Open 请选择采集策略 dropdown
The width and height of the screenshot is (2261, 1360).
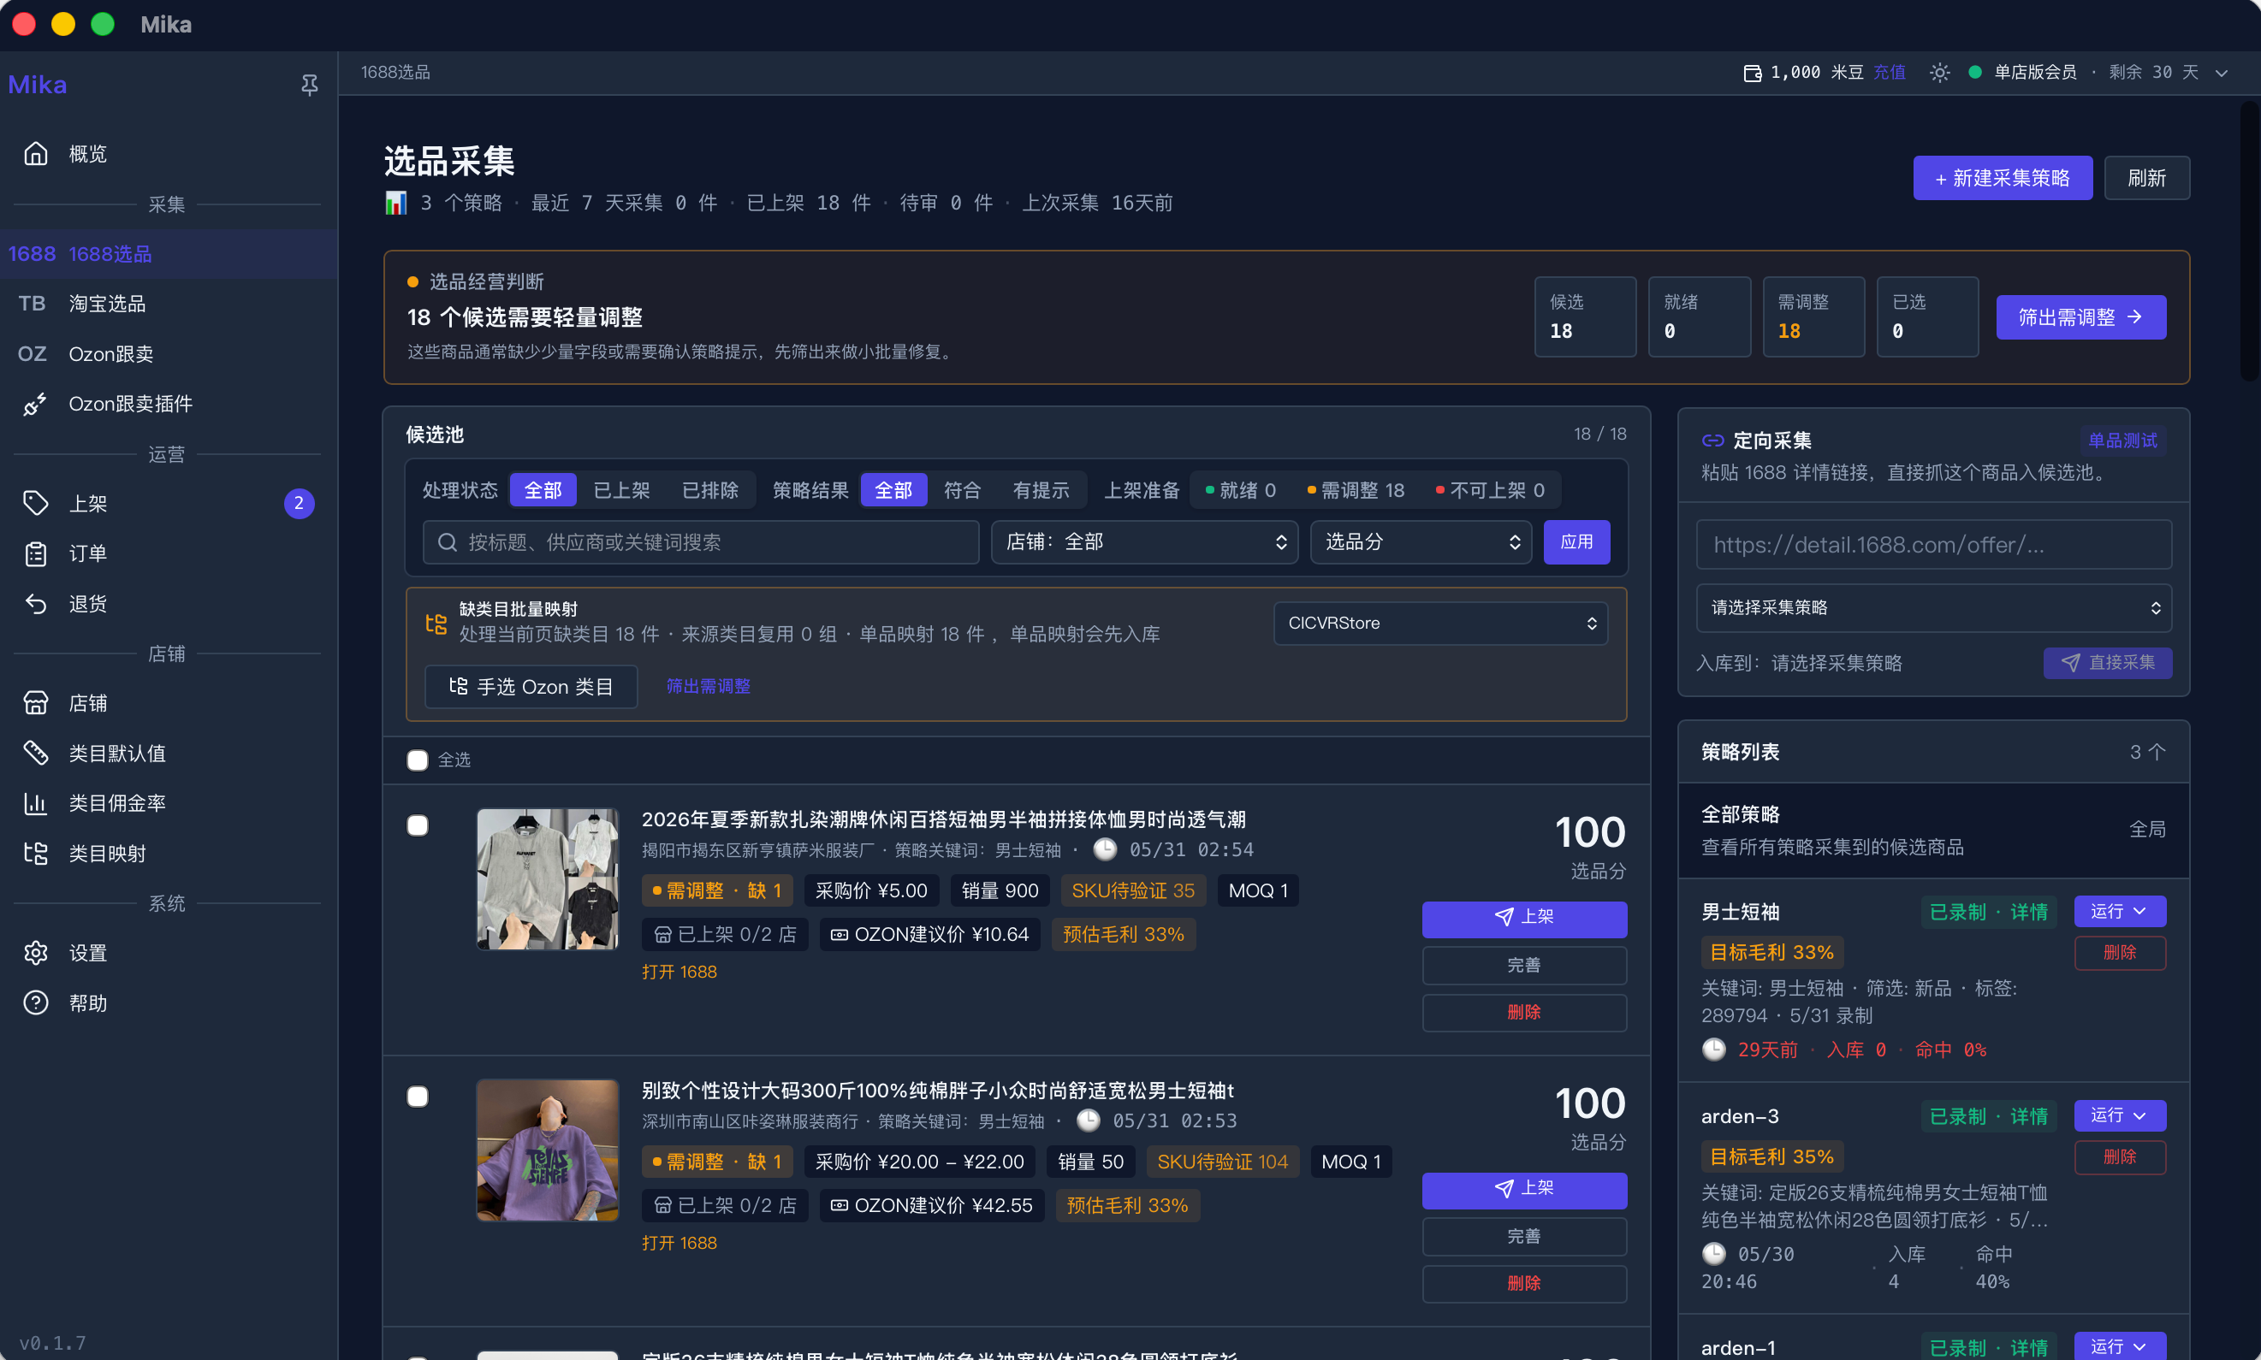coord(1934,608)
